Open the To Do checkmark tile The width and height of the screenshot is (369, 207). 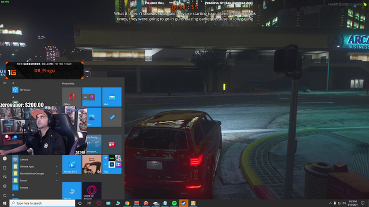click(112, 117)
